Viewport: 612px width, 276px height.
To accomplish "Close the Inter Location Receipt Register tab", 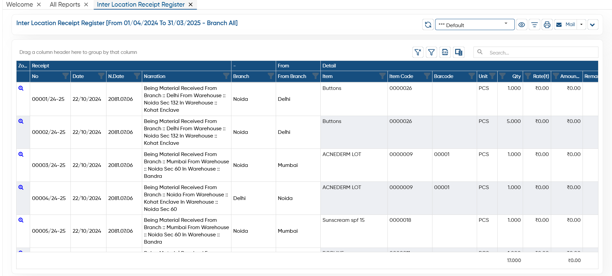I will (190, 5).
